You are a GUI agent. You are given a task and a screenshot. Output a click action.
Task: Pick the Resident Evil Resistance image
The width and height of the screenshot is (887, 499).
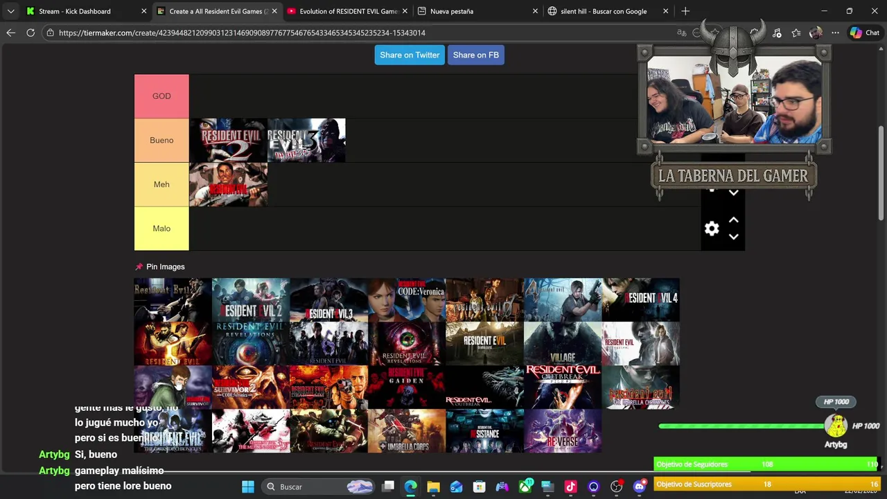coord(484,431)
